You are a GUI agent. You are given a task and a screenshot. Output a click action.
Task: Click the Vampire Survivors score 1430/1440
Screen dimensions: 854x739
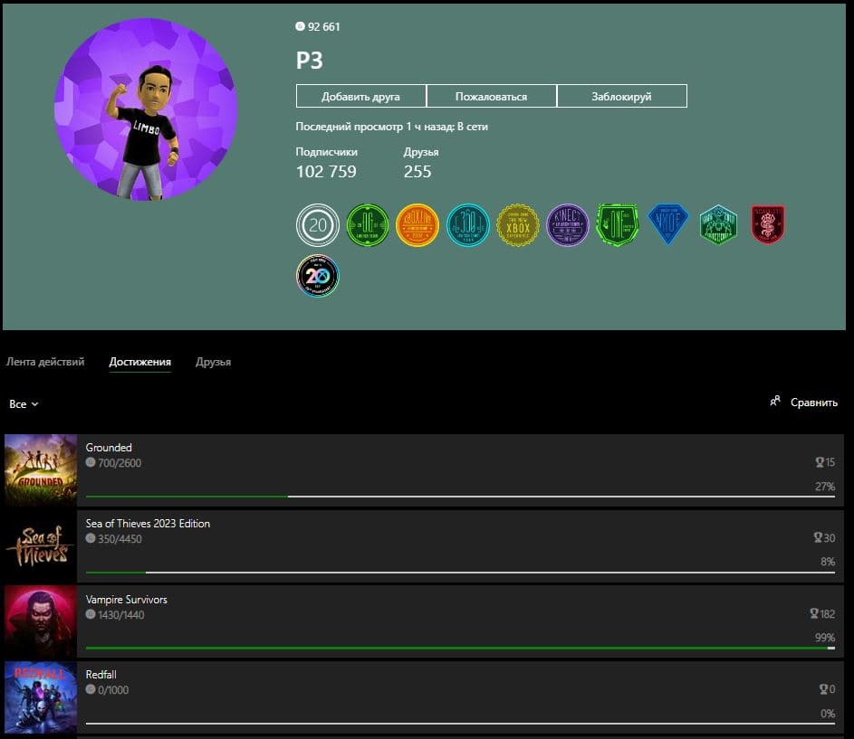pos(121,615)
